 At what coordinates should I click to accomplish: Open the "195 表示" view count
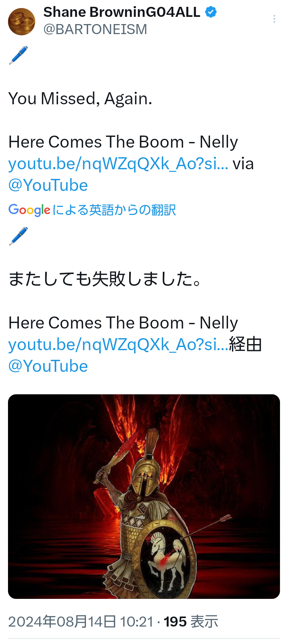tap(191, 622)
